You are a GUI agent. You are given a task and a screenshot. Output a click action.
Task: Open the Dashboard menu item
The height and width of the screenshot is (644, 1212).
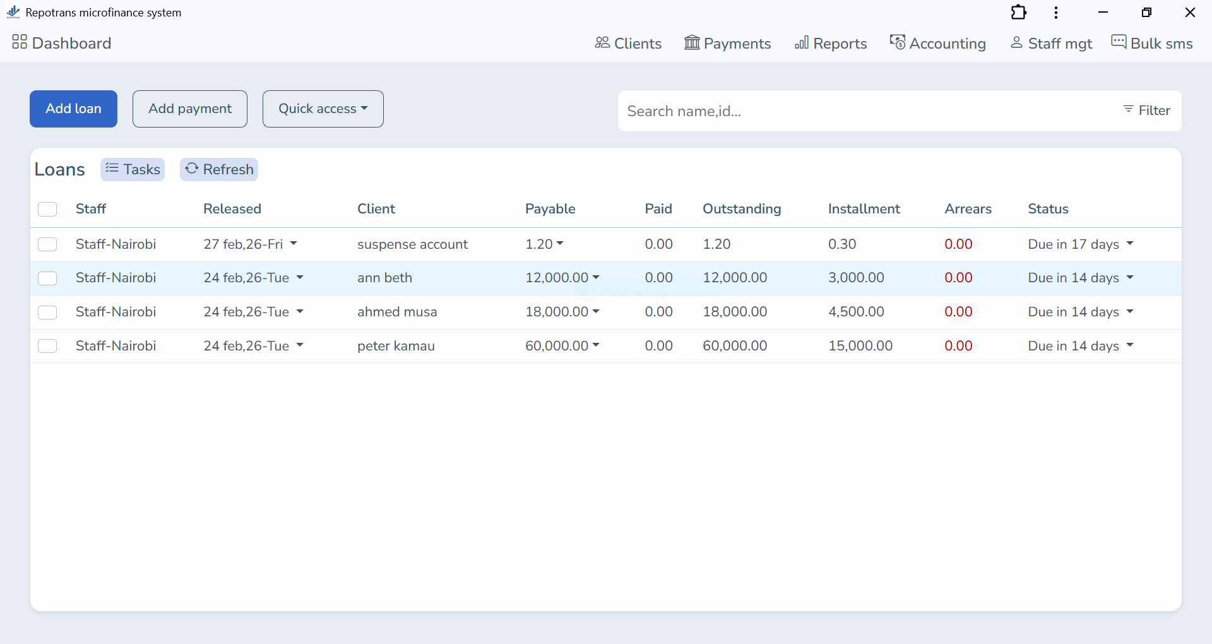pos(72,43)
